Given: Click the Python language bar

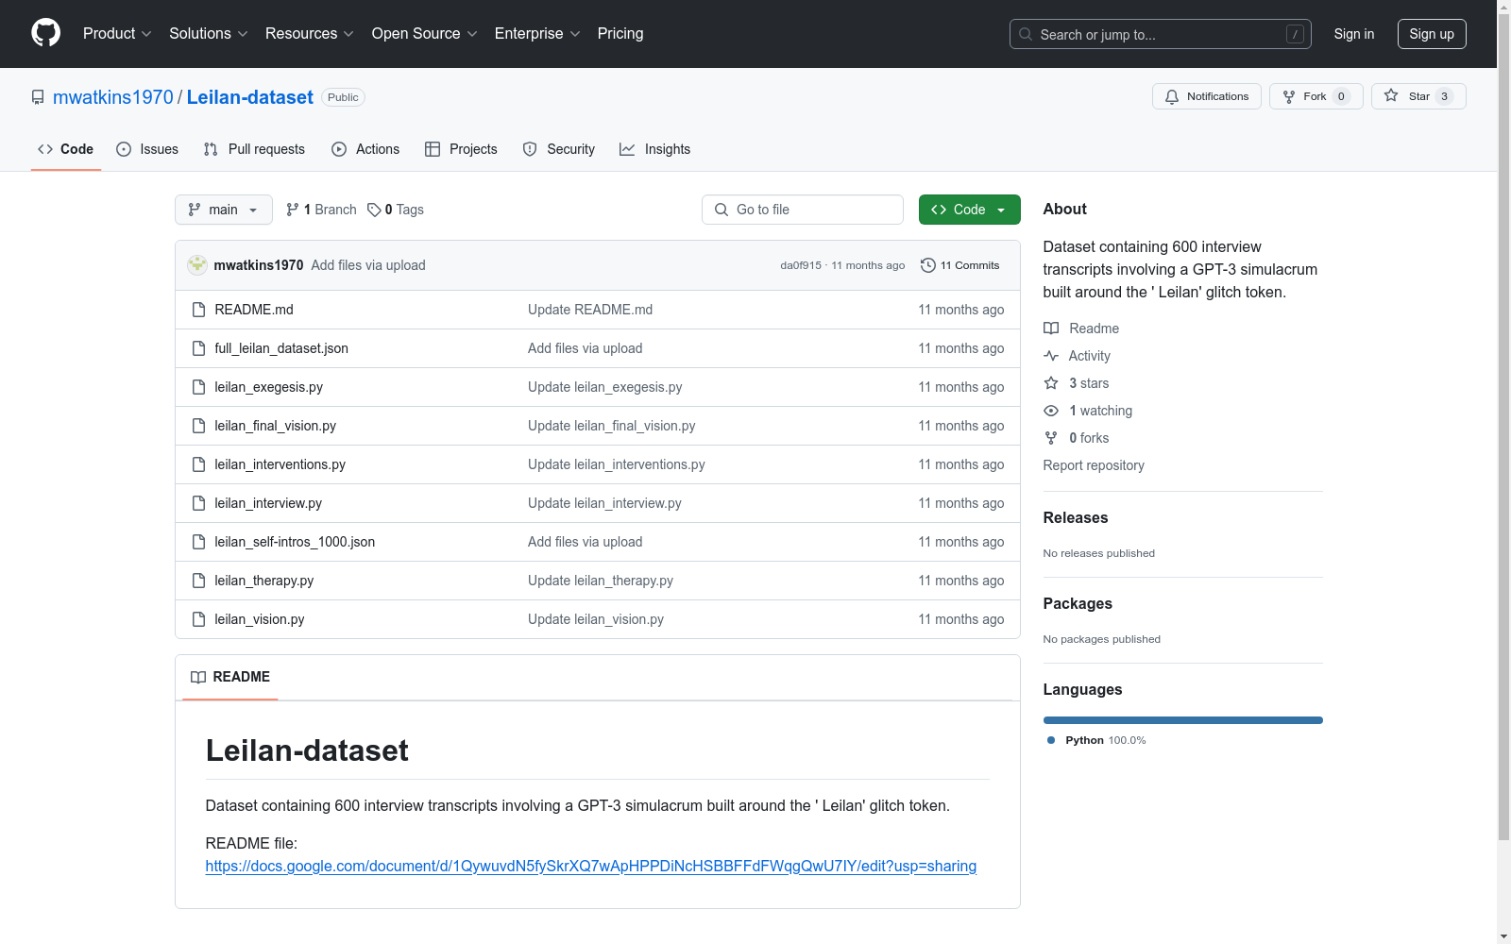Looking at the screenshot, I should tap(1183, 720).
